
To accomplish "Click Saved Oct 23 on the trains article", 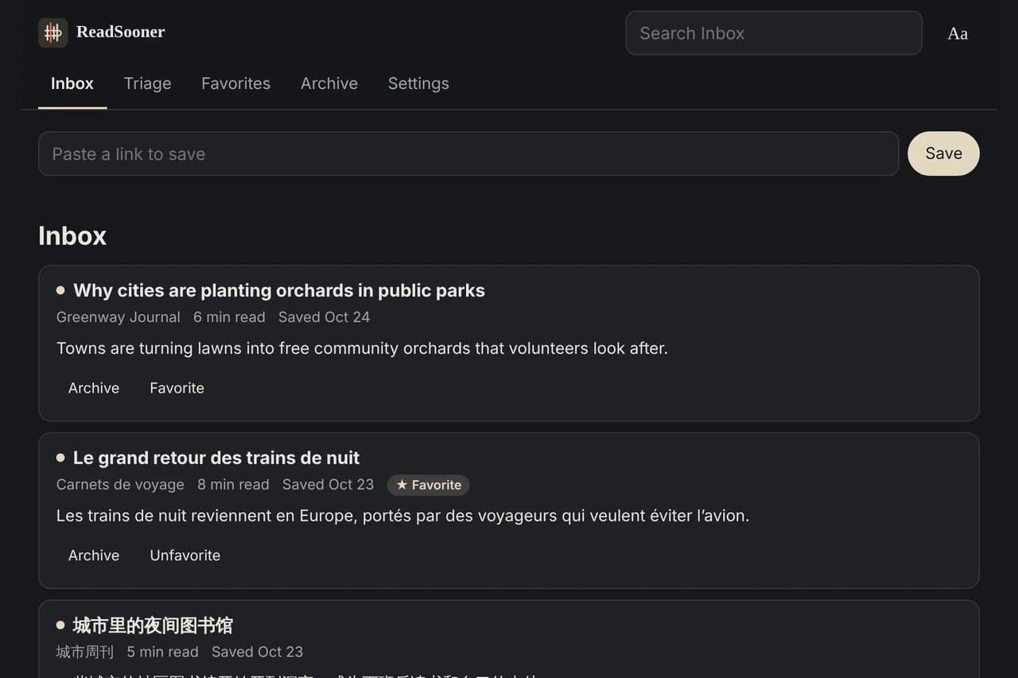I will click(328, 485).
